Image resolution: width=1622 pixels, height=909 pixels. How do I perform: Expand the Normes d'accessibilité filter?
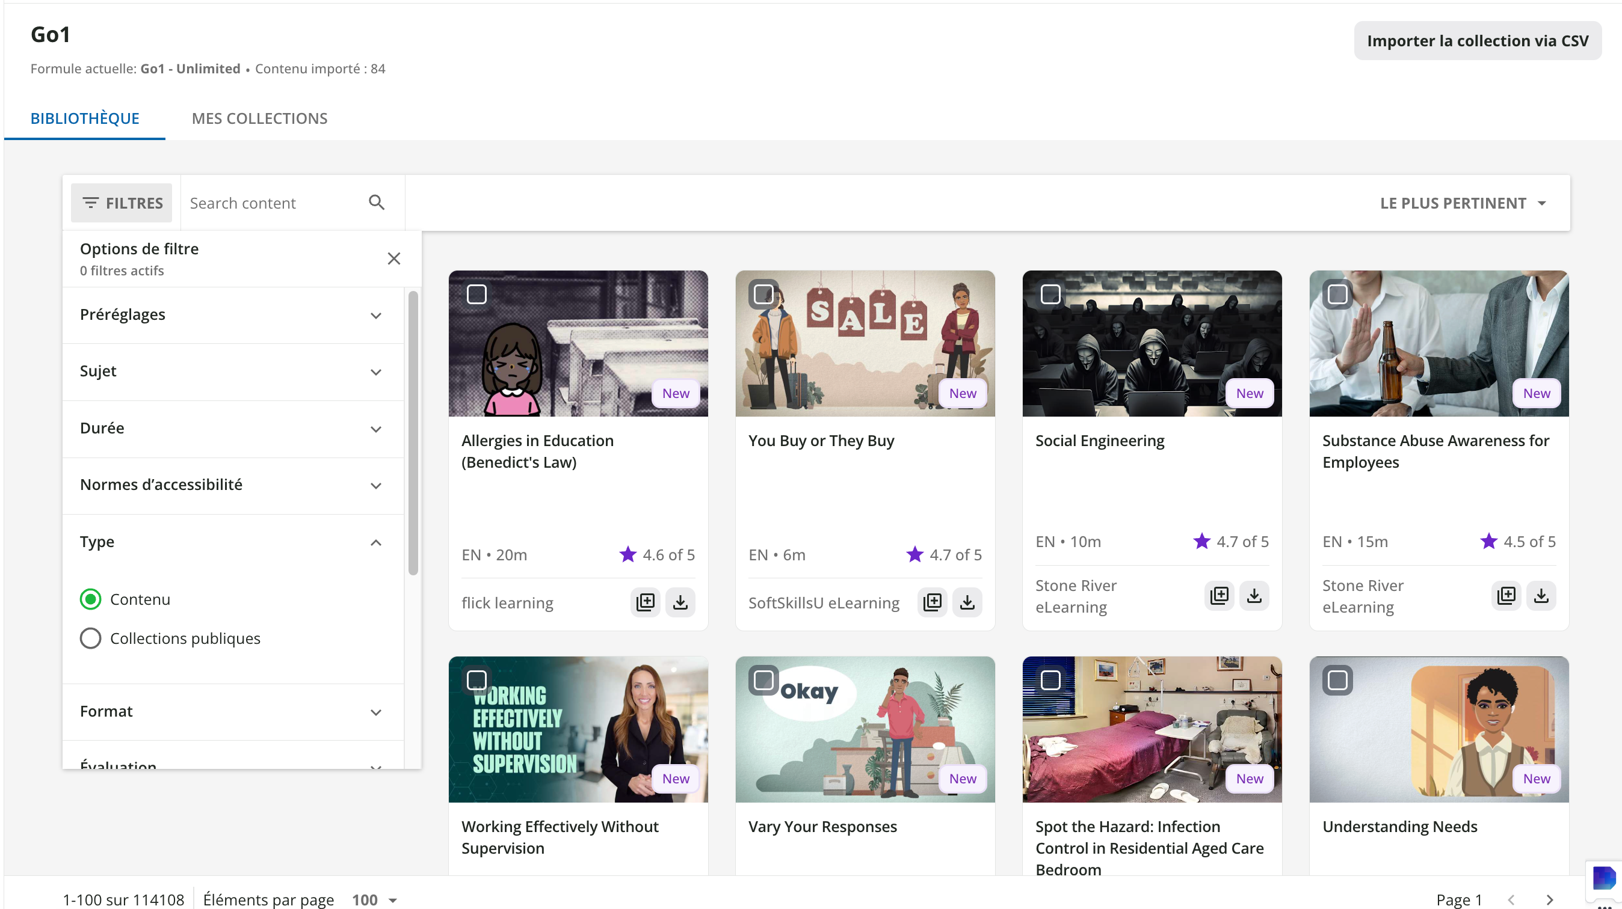tap(233, 485)
